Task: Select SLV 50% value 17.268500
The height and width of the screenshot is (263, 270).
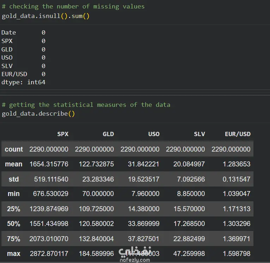Action: [x=189, y=224]
